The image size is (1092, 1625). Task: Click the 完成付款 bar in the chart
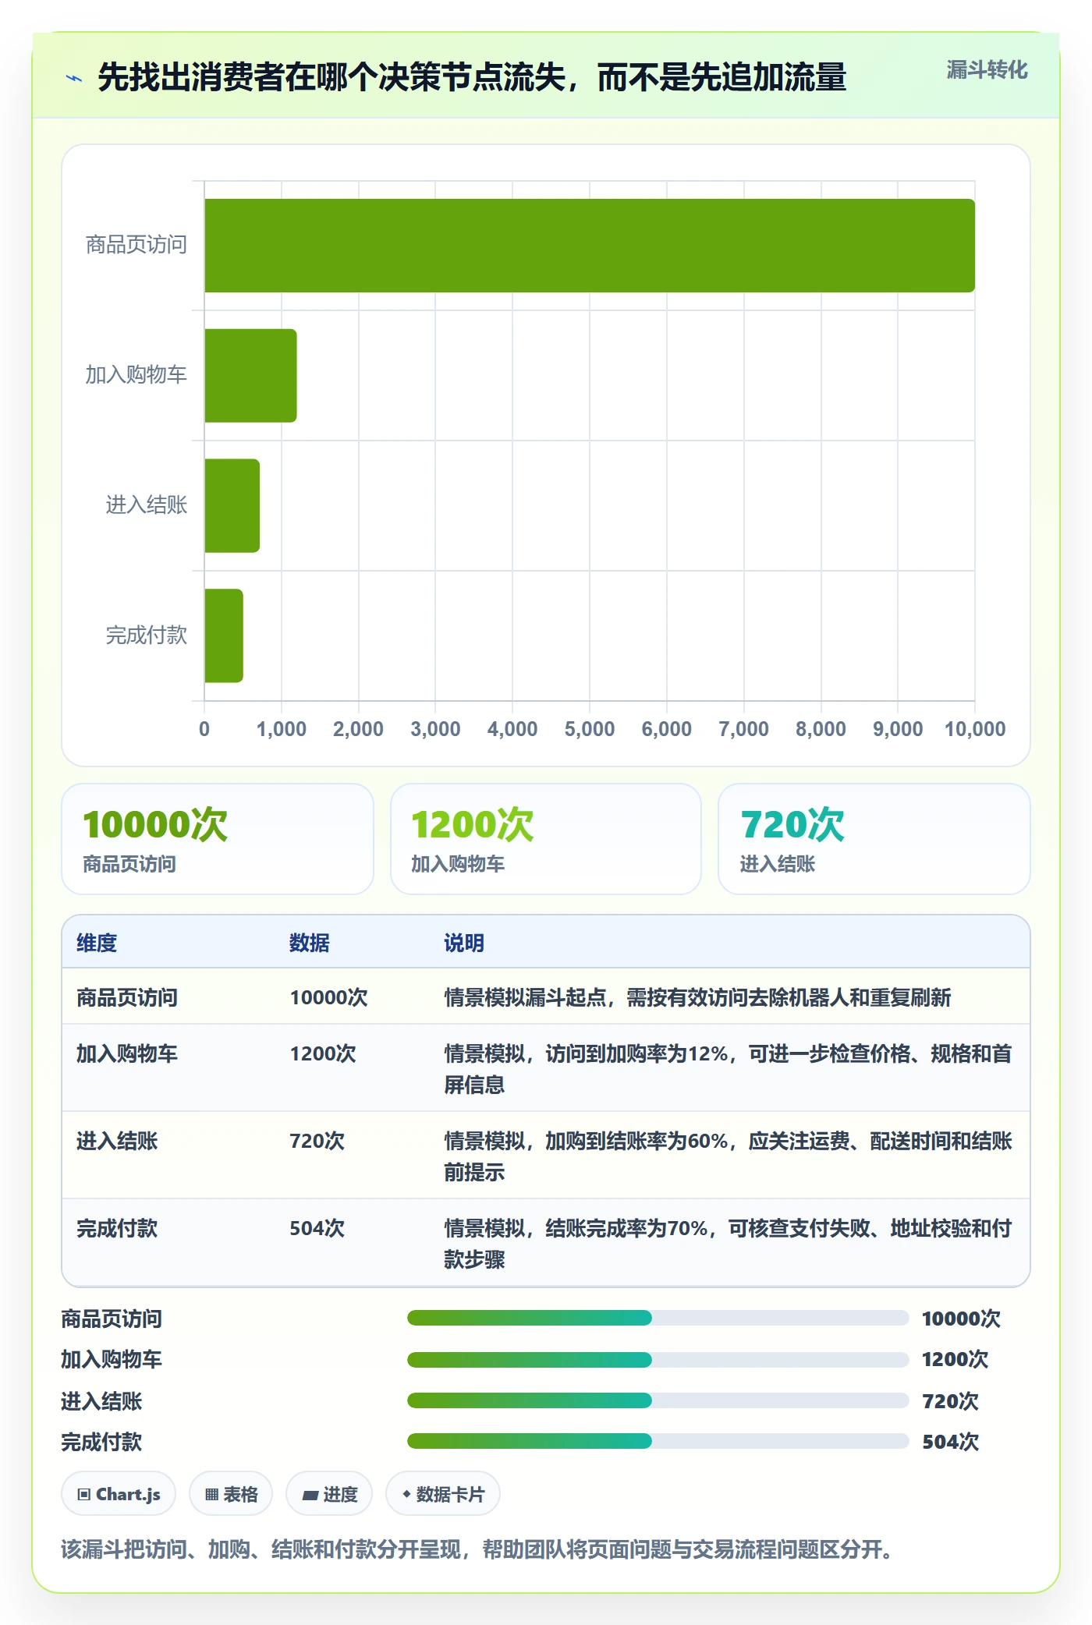pyautogui.click(x=224, y=635)
